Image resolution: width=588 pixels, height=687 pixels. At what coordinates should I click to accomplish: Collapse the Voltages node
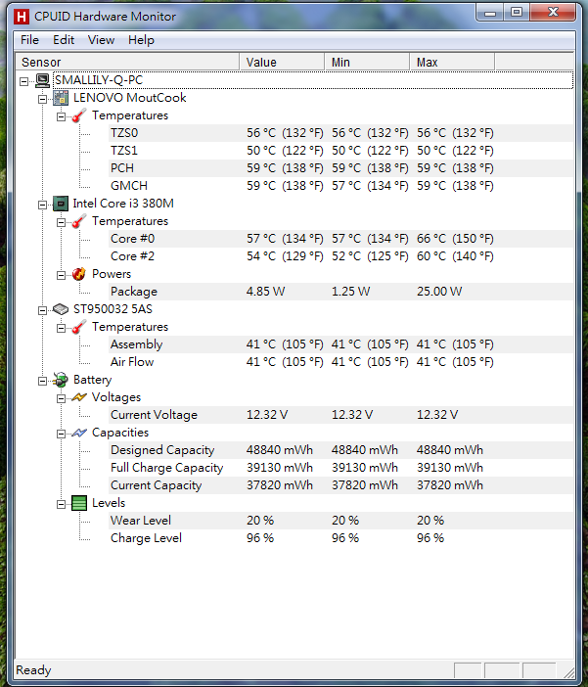(61, 398)
